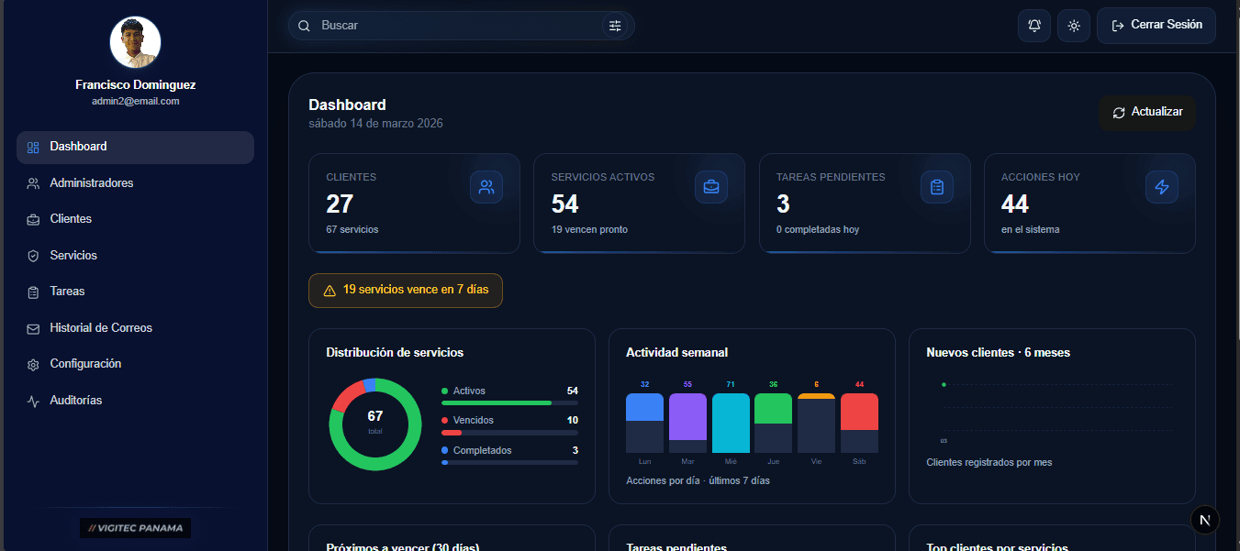Click Francisco Dominguez profile avatar
This screenshot has width=1240, height=551.
(135, 42)
